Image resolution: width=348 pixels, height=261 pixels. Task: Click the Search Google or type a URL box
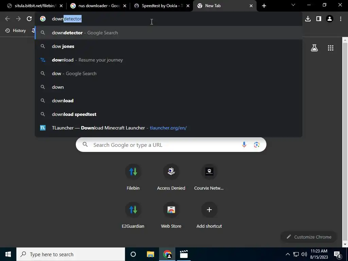tap(171, 145)
